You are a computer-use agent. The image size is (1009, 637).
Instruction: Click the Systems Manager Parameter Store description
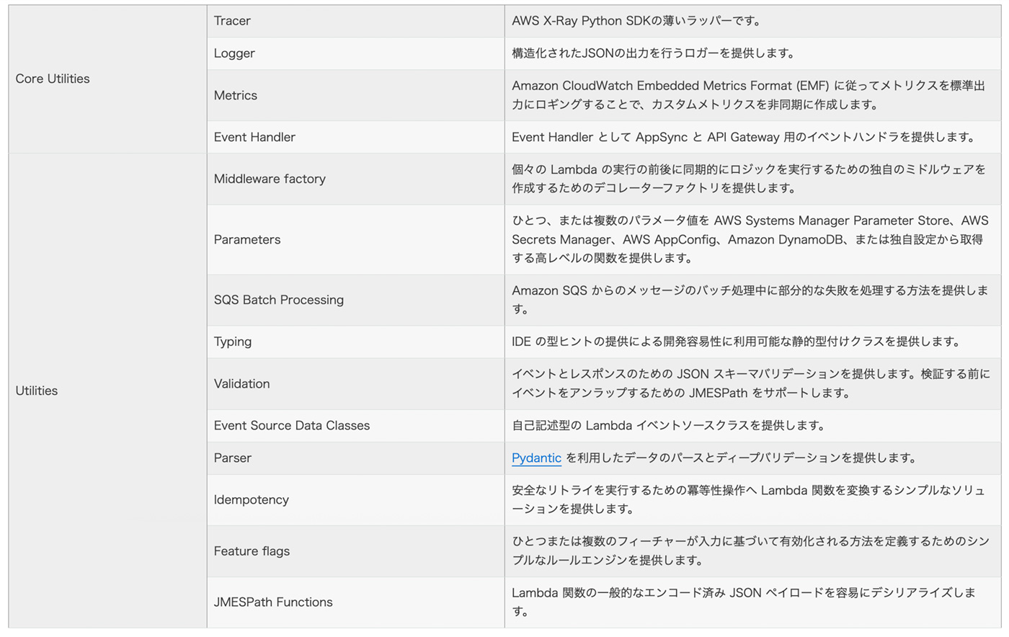click(750, 240)
